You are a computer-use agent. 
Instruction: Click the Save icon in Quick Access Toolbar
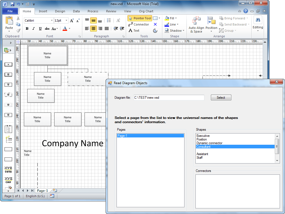click(x=12, y=4)
